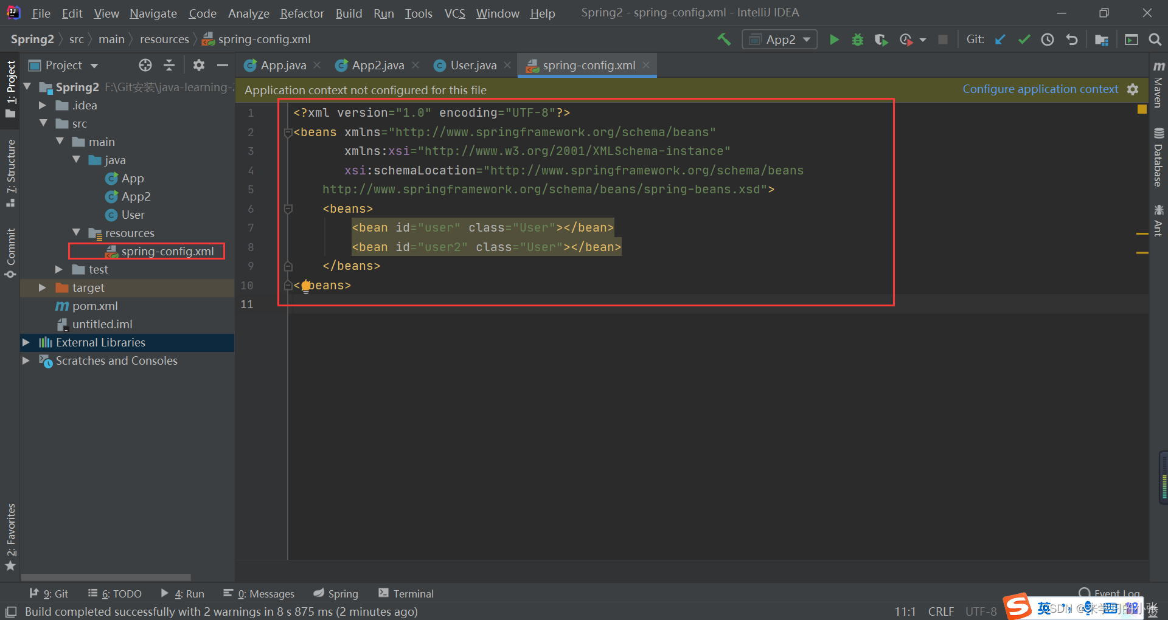This screenshot has height=620, width=1168.
Task: Click the profiler run icon
Action: pos(906,40)
